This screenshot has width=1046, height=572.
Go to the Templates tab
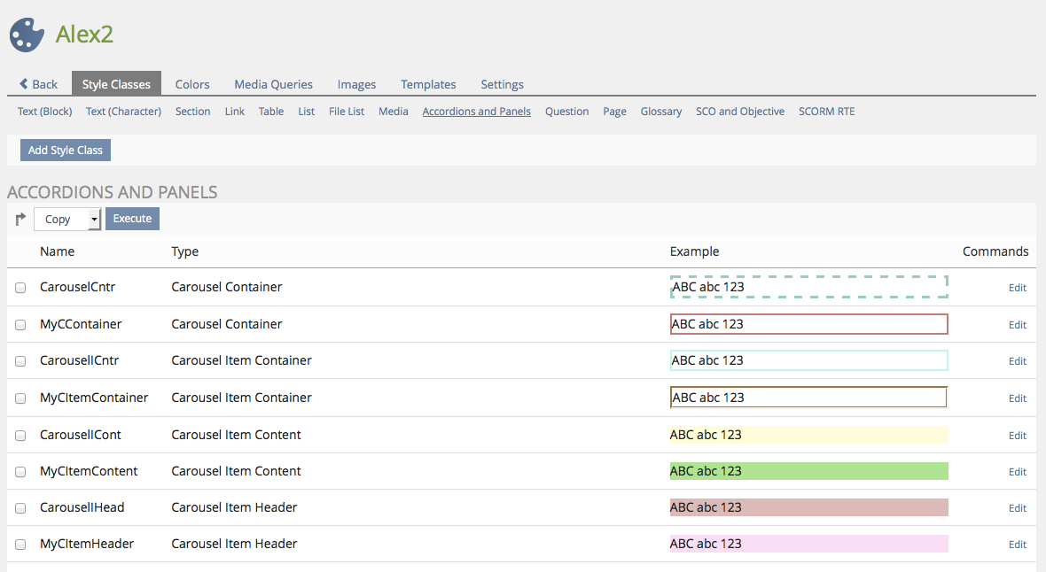[x=428, y=84]
